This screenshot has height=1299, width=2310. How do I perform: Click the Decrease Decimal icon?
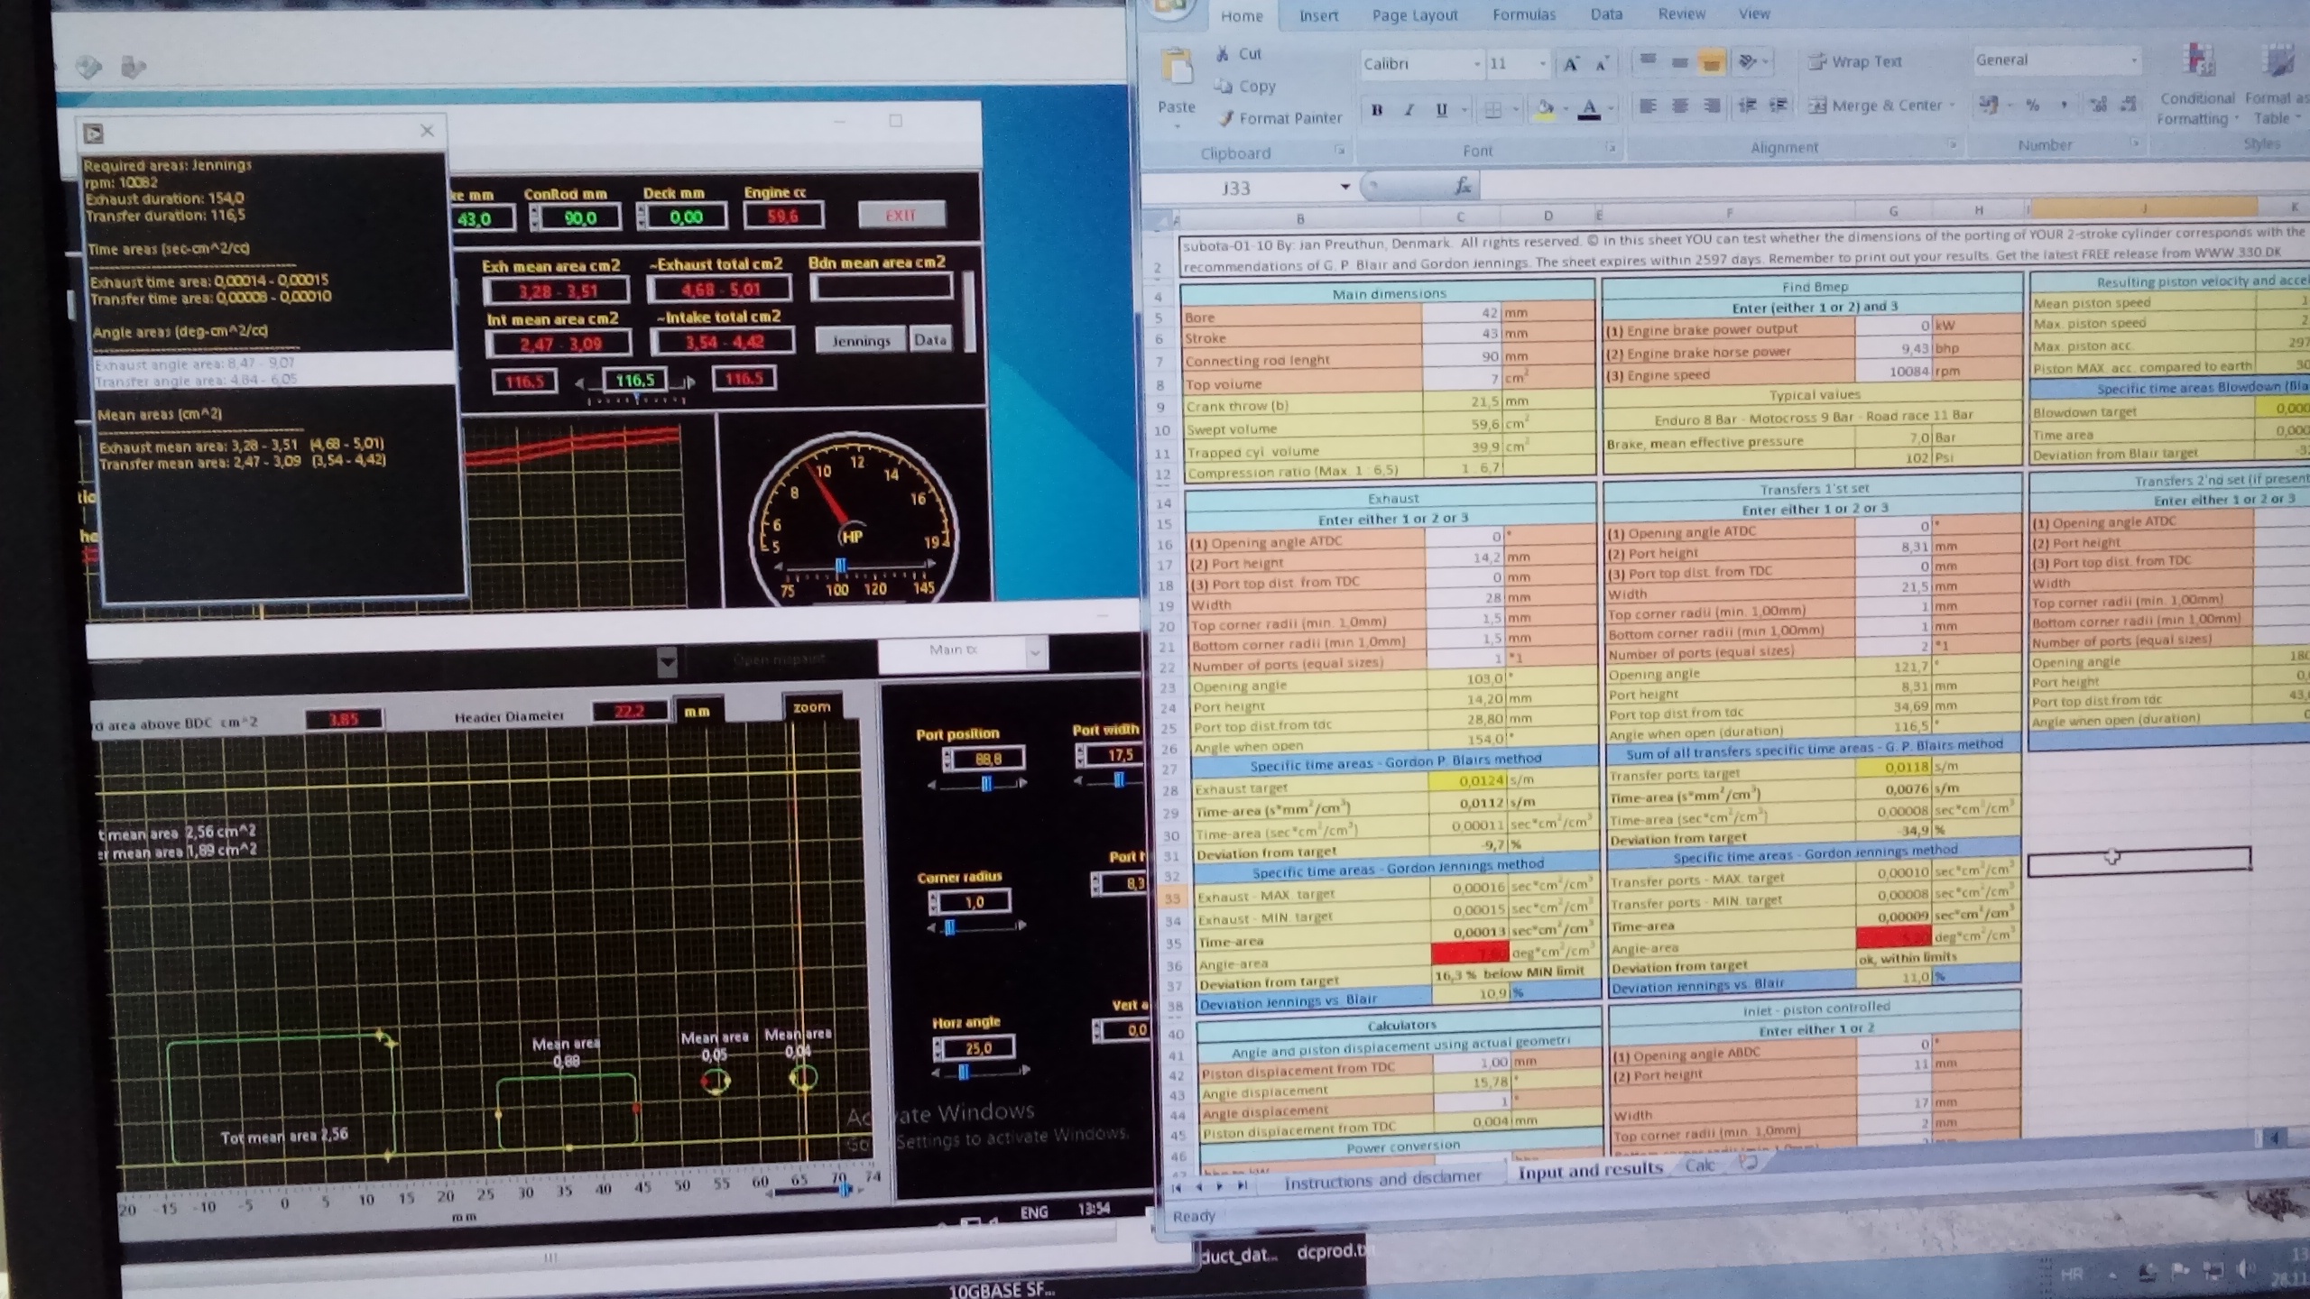pos(2128,105)
